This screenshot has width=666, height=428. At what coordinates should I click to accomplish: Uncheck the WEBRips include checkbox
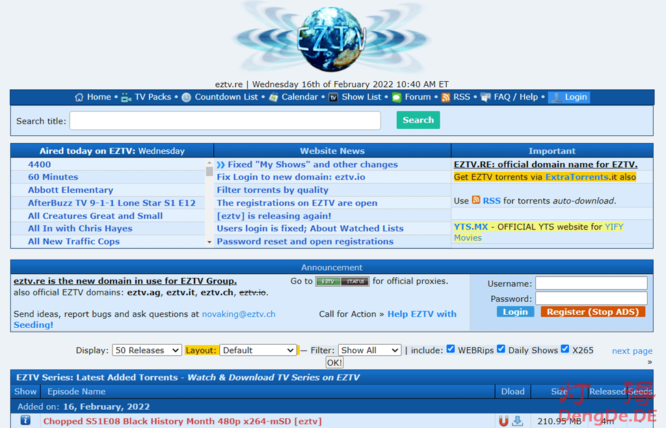(450, 349)
